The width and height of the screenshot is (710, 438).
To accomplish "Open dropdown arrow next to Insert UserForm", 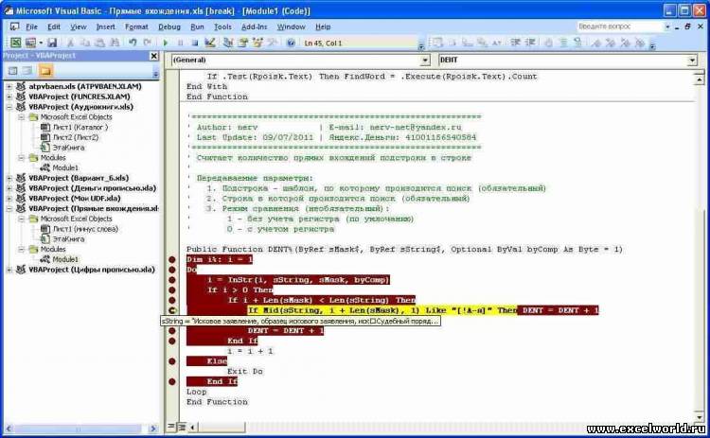I will [41, 43].
